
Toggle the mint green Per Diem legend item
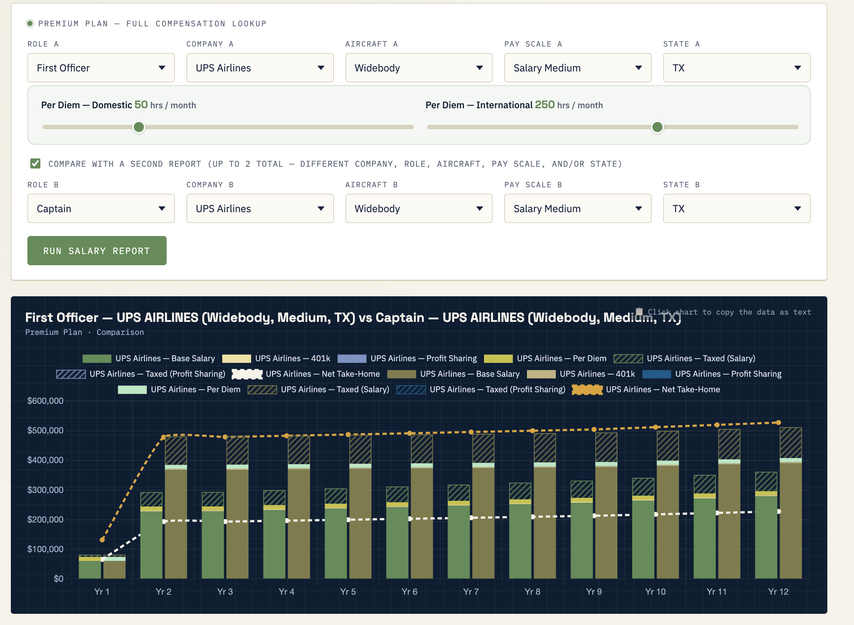click(x=179, y=389)
